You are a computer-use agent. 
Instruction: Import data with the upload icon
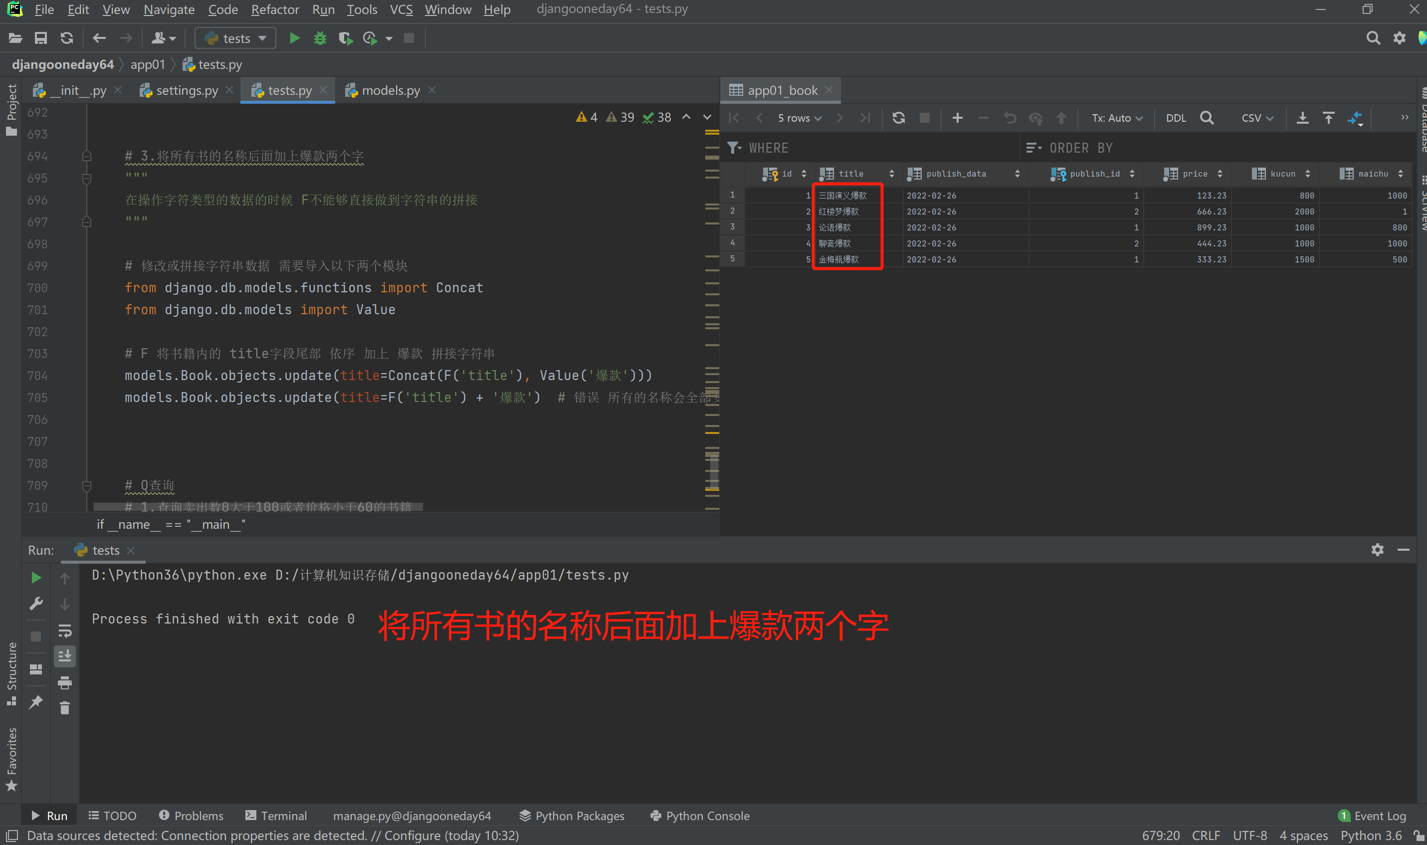click(1329, 118)
